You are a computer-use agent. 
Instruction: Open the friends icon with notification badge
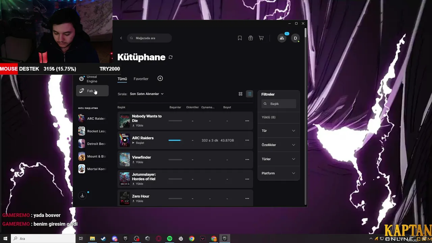pos(282,38)
